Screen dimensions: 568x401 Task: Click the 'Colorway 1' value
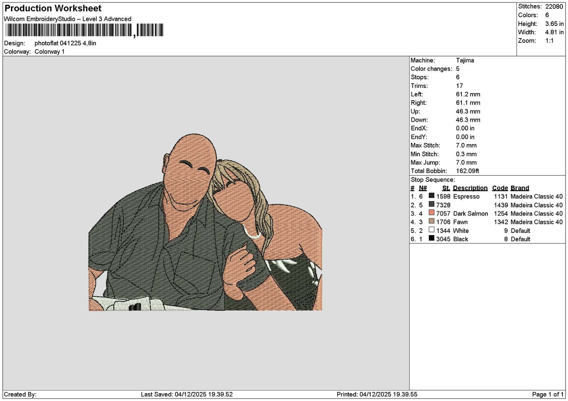pyautogui.click(x=50, y=51)
